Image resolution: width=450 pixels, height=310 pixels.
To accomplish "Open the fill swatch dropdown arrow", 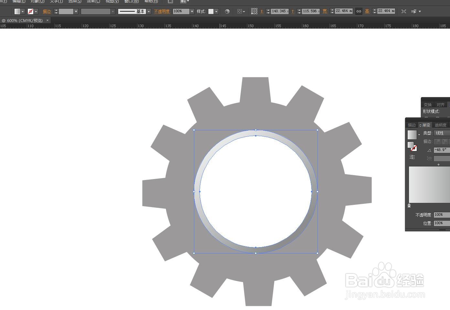I will [x=23, y=11].
